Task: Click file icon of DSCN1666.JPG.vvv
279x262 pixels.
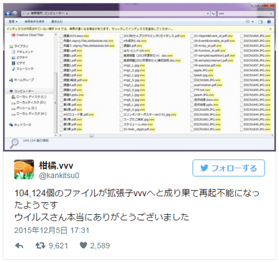Action: pos(192,80)
